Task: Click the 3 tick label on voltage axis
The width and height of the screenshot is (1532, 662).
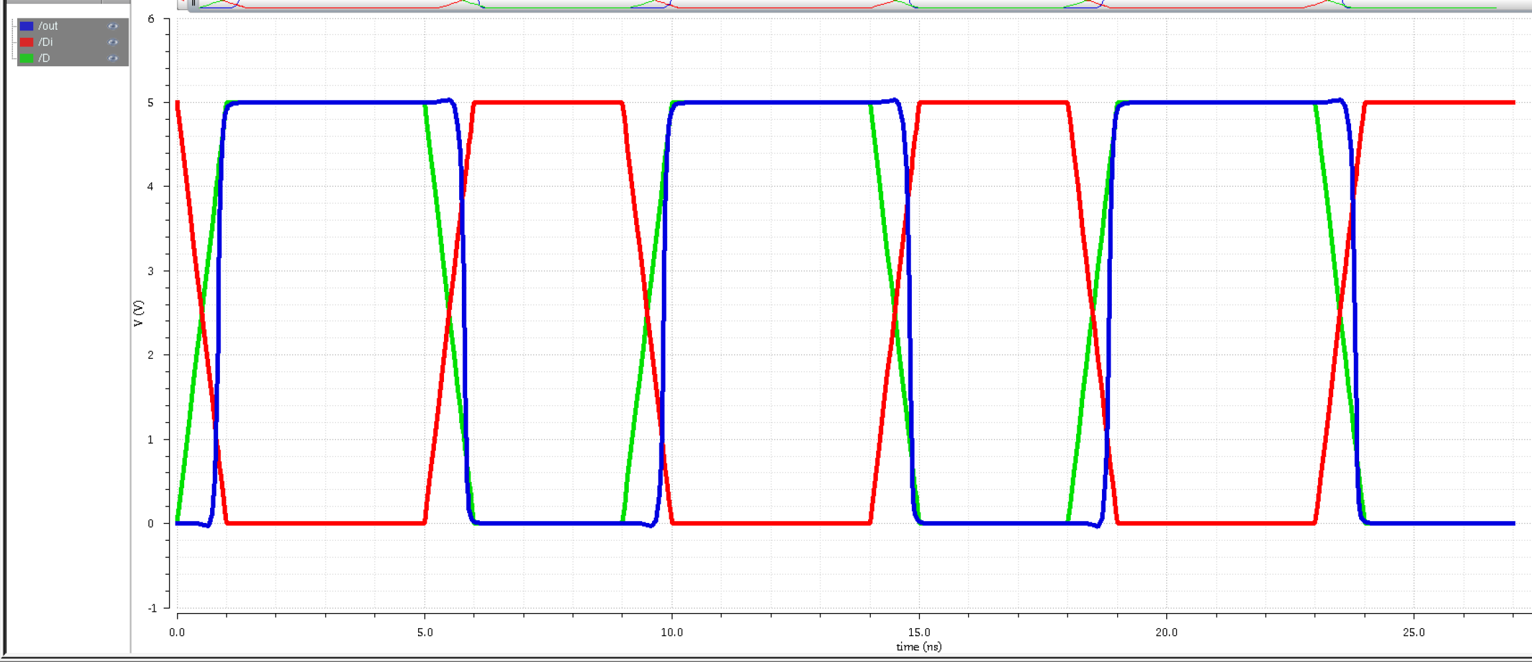Action: tap(151, 271)
